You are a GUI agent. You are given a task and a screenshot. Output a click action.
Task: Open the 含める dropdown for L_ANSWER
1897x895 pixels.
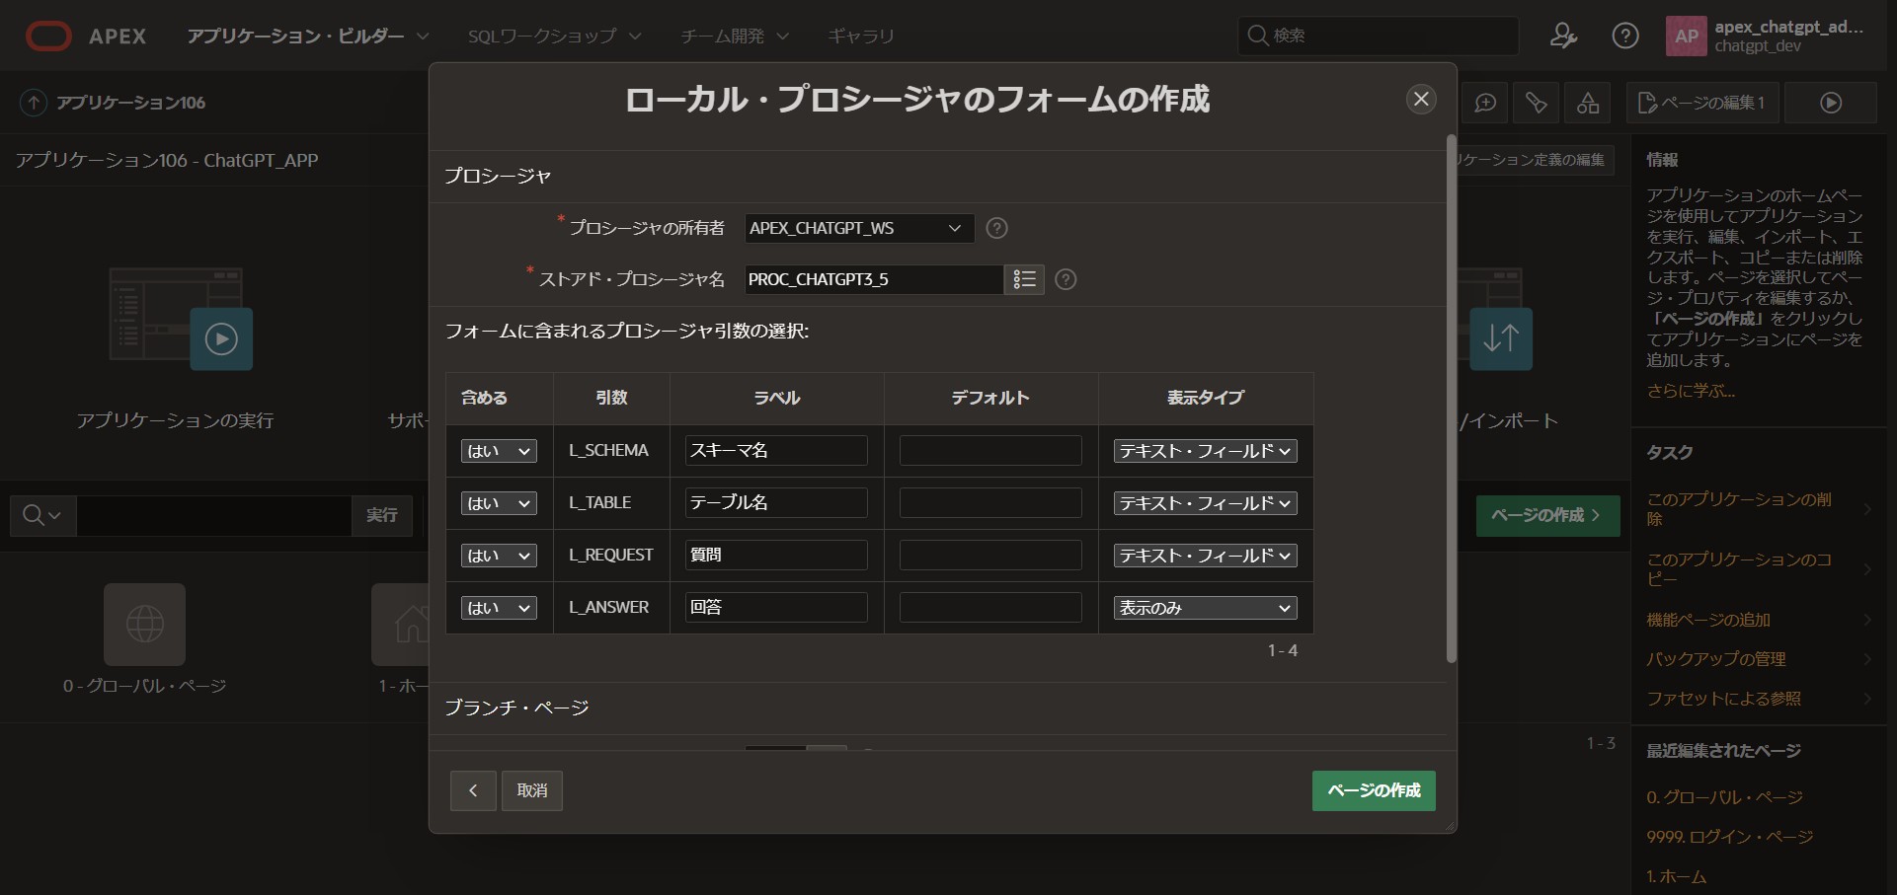[x=499, y=608]
